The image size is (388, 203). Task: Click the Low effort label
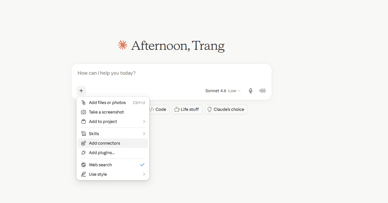point(232,91)
